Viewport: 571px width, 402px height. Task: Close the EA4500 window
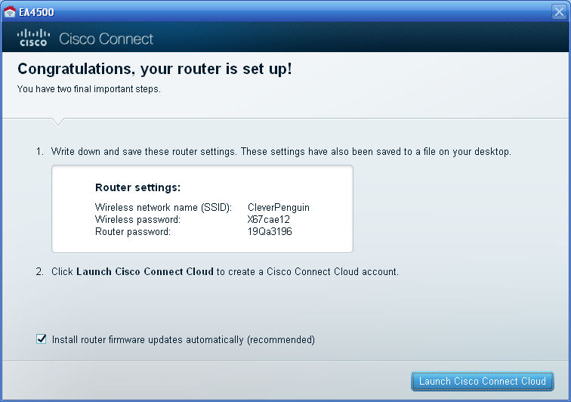click(x=559, y=11)
